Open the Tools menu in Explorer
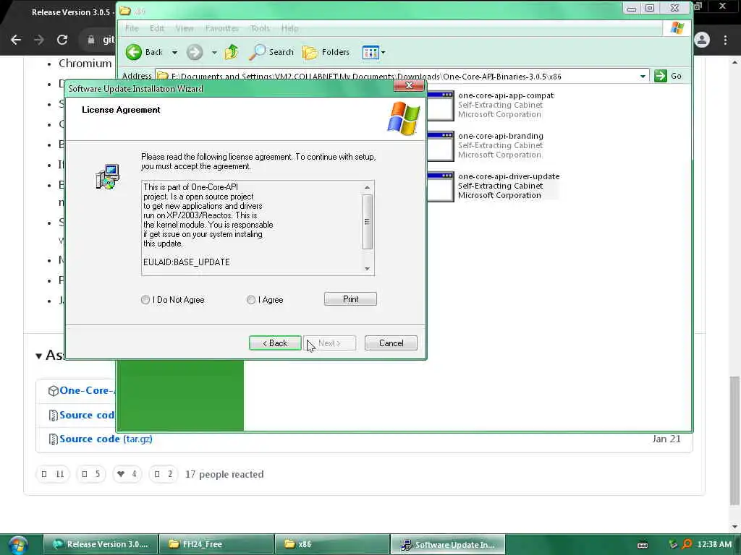Viewport: 741px width, 555px height. coord(260,28)
